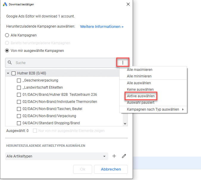The image size is (201, 180).
Task: Check the _Landwirtschaft Etiketten checkbox
Action: coord(19,87)
